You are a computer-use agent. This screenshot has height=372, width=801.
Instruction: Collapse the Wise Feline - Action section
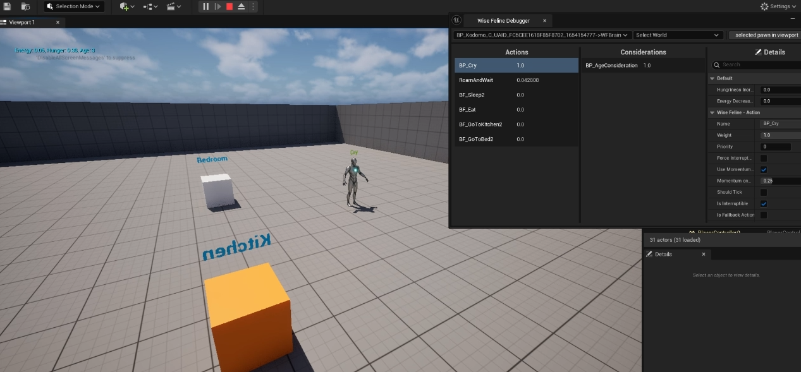tap(712, 112)
